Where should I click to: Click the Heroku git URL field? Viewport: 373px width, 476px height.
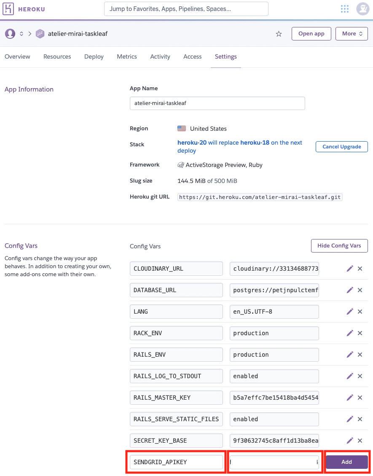pyautogui.click(x=260, y=197)
